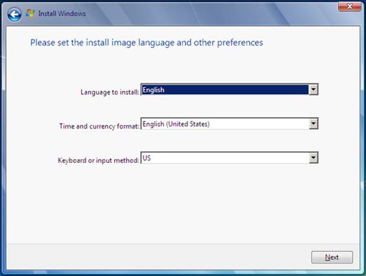
Task: Expand the Time and currency format arrow
Action: tap(313, 123)
